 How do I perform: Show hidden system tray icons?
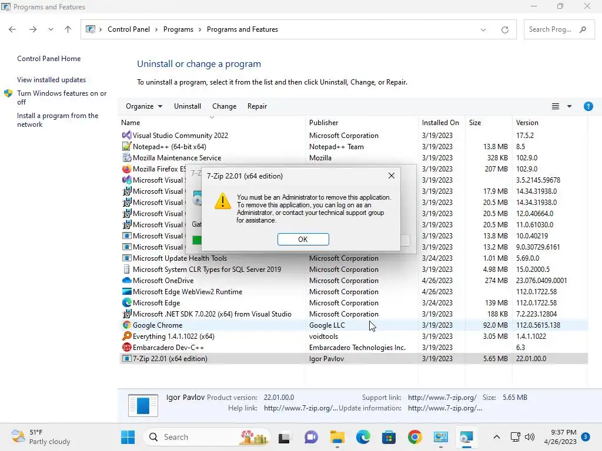coord(496,437)
